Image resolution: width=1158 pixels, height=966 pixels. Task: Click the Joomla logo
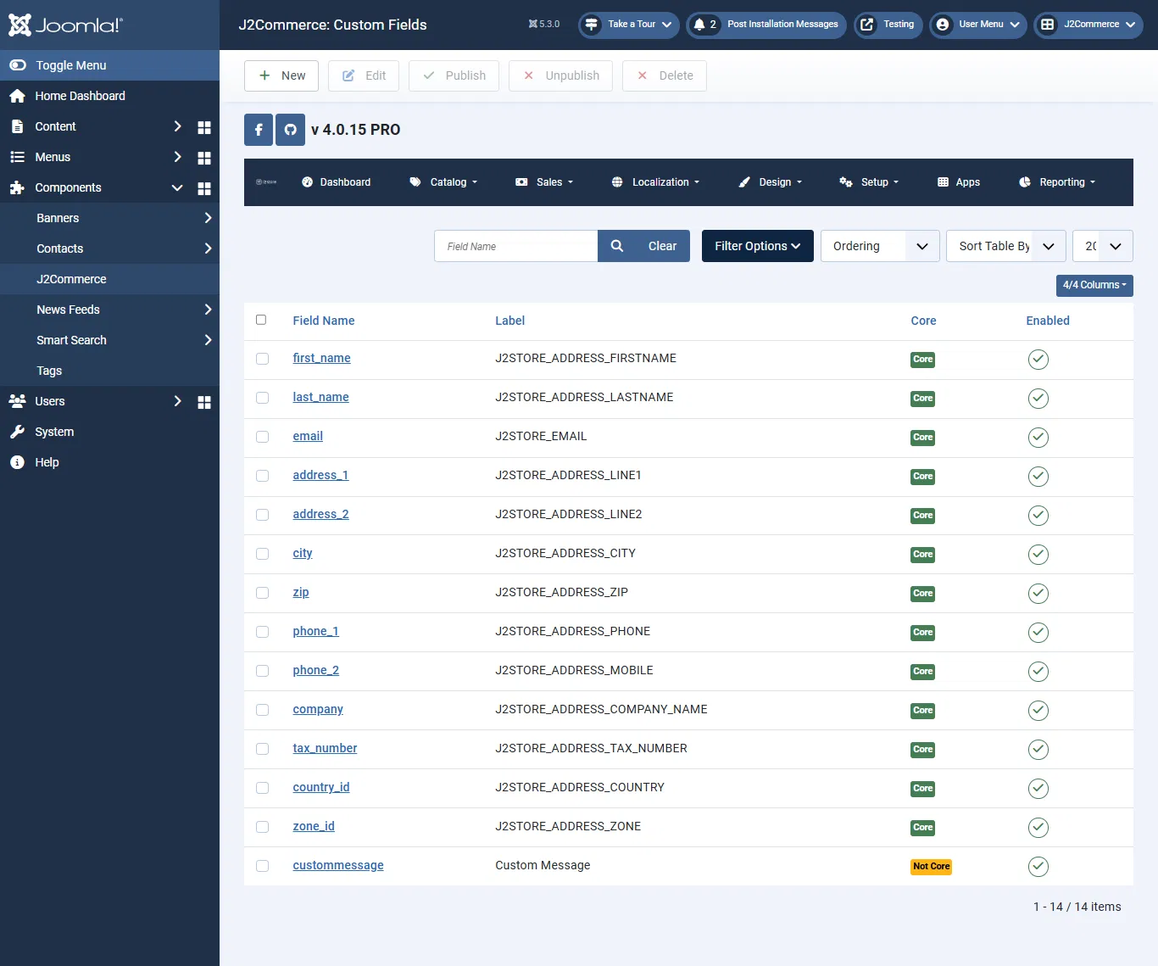[65, 25]
